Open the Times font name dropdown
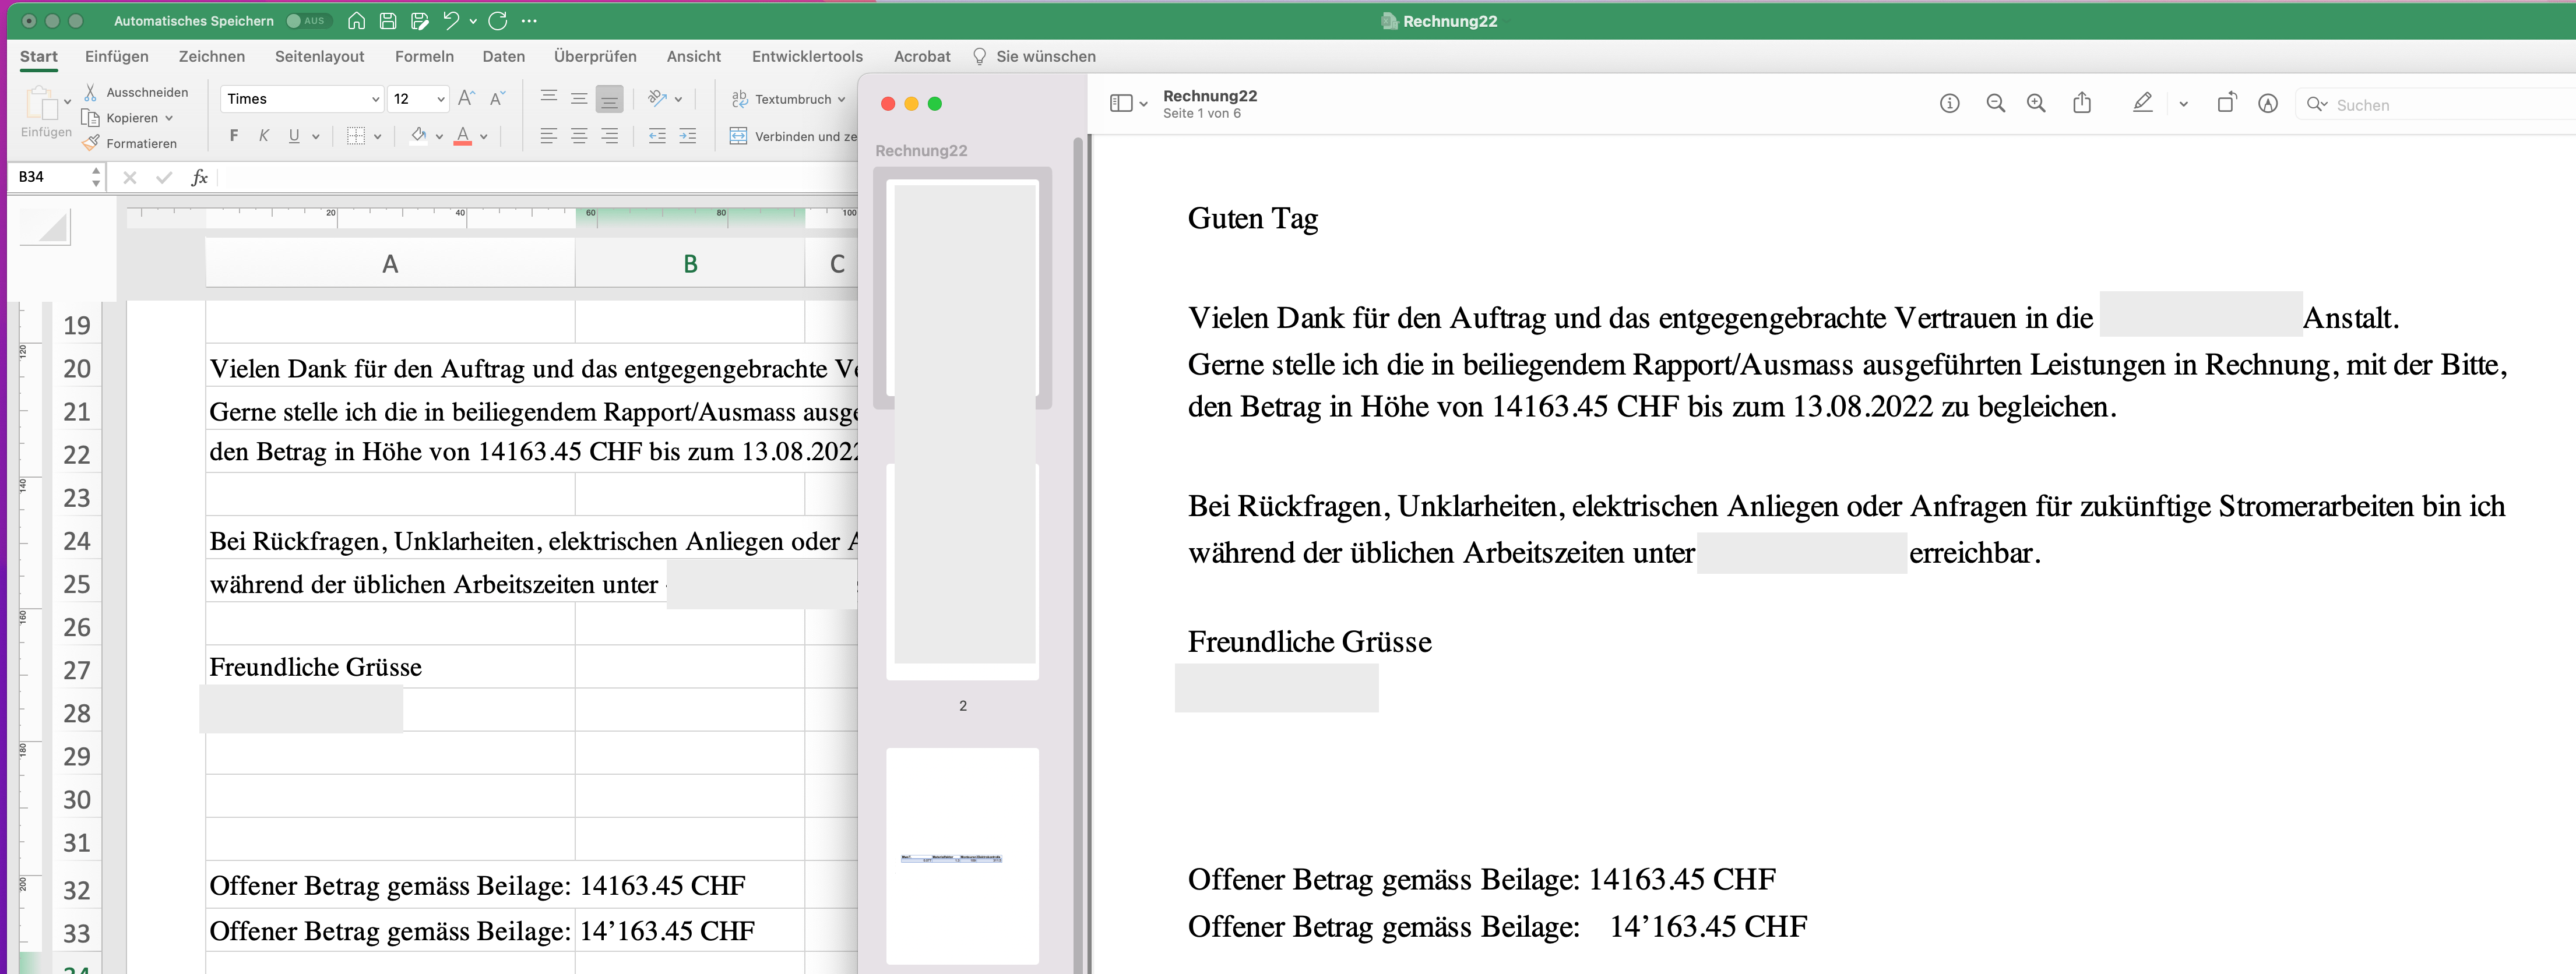The width and height of the screenshot is (2576, 974). 375,99
